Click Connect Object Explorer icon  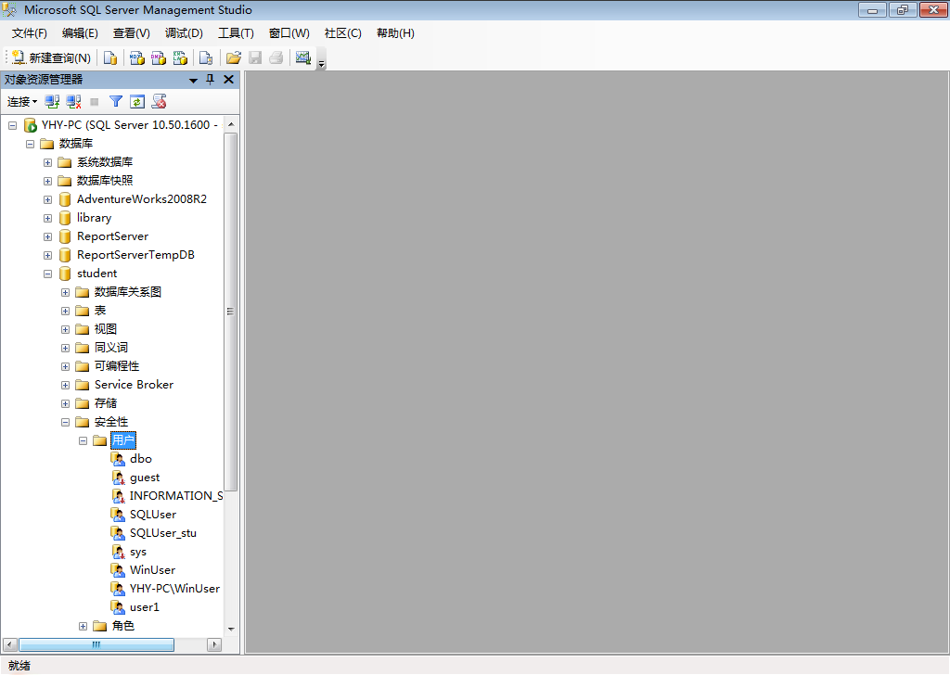pyautogui.click(x=52, y=102)
